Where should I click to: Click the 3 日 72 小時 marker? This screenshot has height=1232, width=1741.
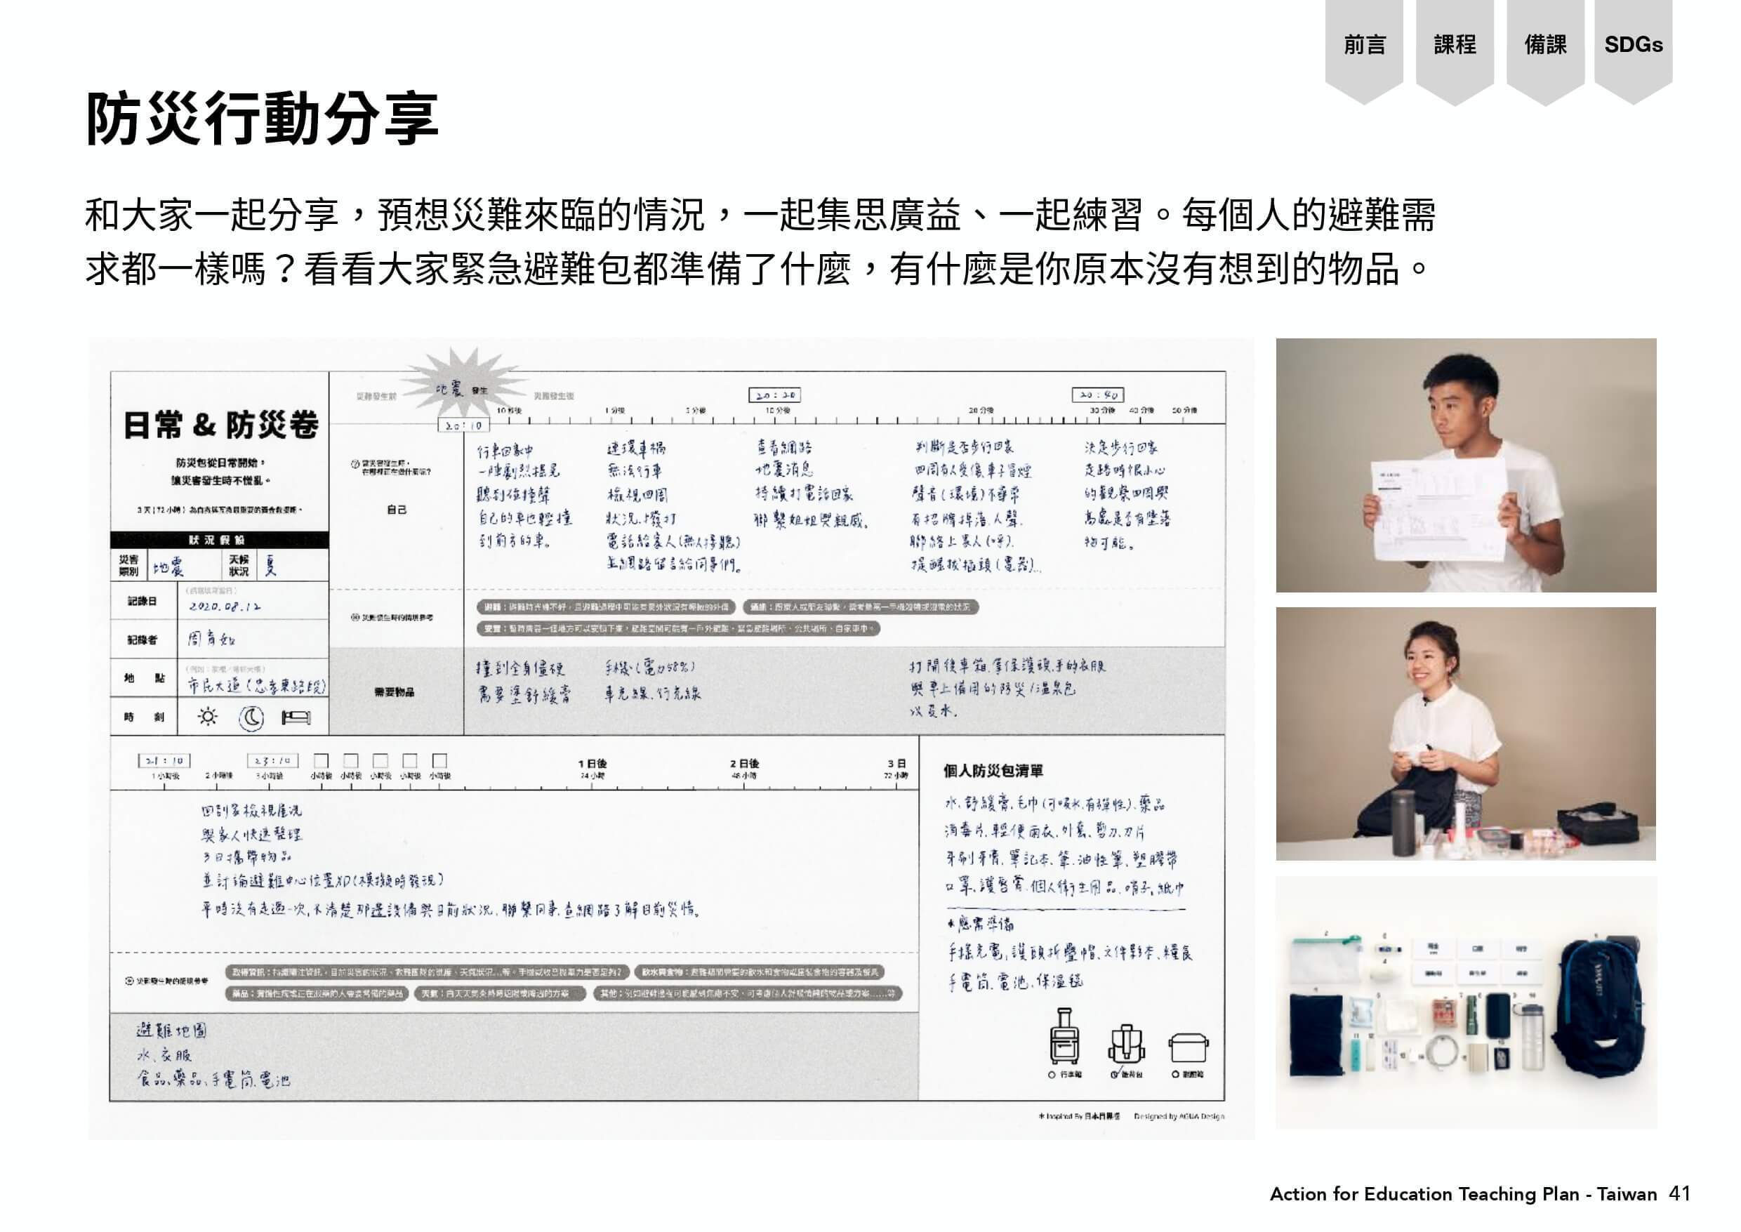pos(896,769)
